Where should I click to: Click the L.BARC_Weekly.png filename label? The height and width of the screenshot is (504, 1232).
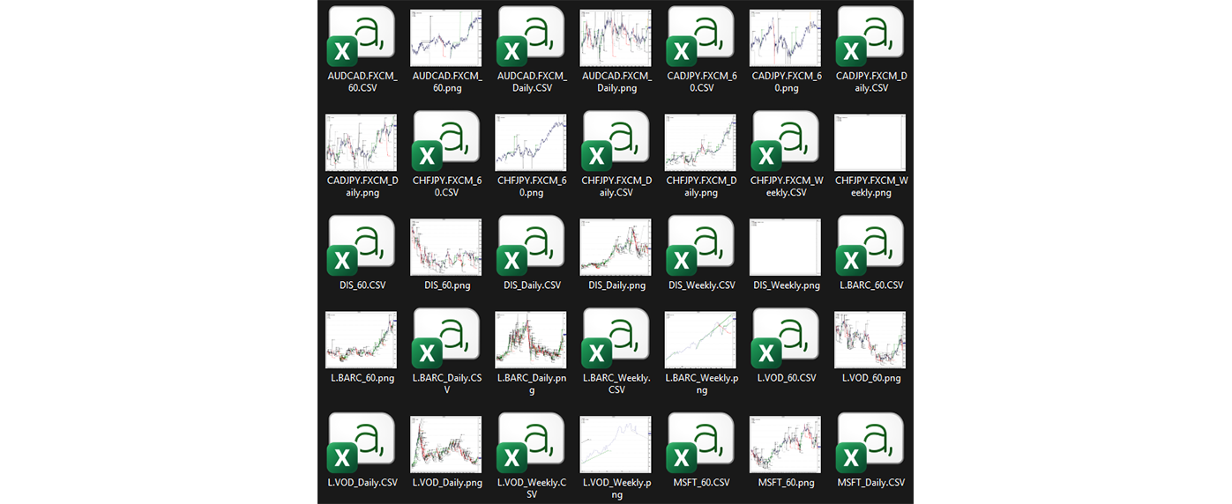(x=701, y=383)
